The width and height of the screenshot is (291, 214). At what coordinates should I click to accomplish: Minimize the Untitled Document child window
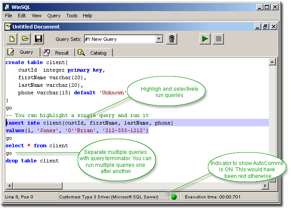tap(257, 27)
